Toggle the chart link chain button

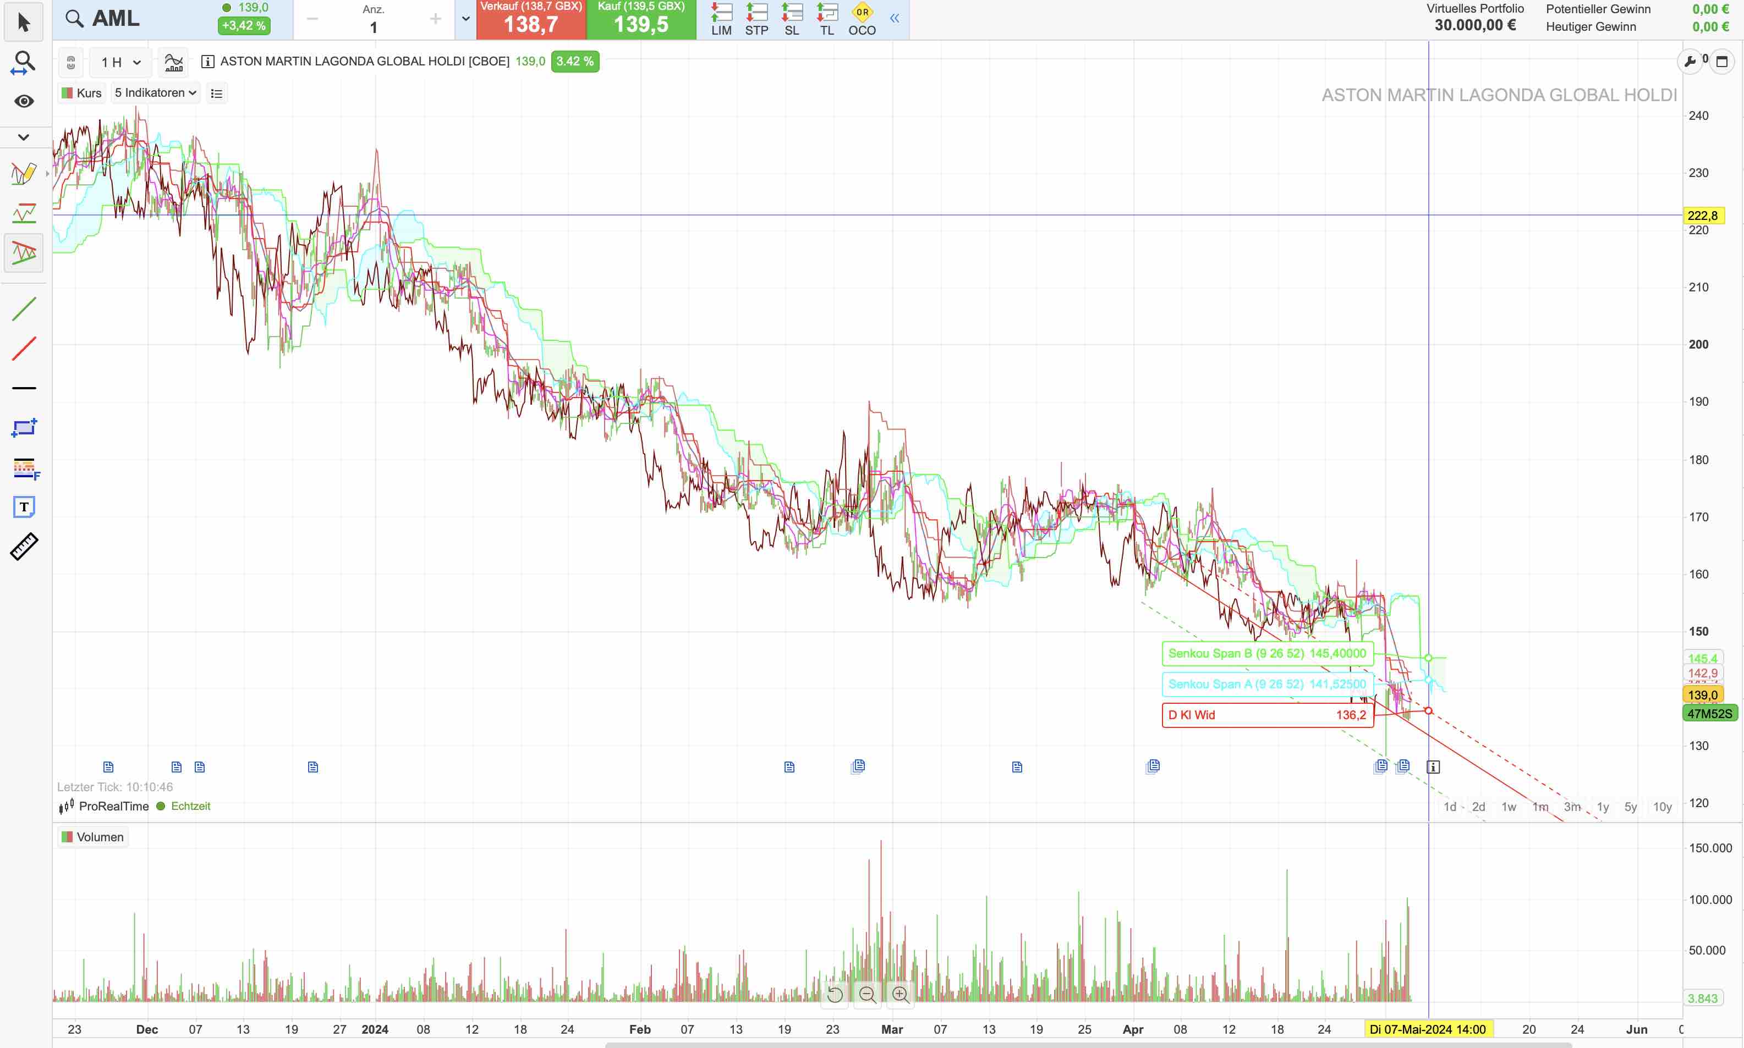pyautogui.click(x=70, y=62)
